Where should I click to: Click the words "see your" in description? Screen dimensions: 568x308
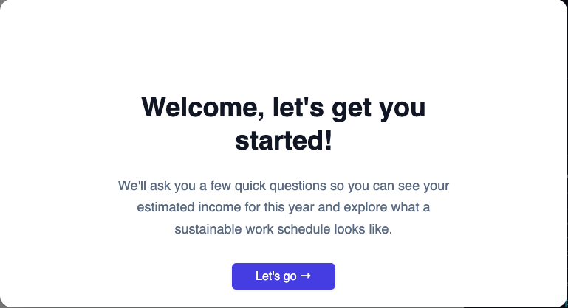(x=423, y=186)
